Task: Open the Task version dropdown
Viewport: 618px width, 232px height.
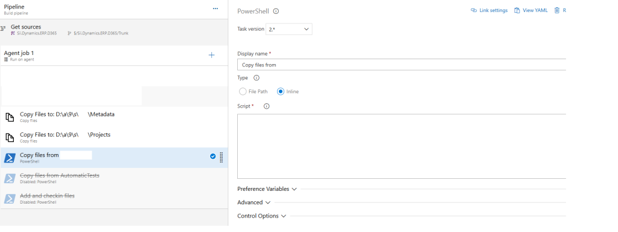Action: [289, 29]
